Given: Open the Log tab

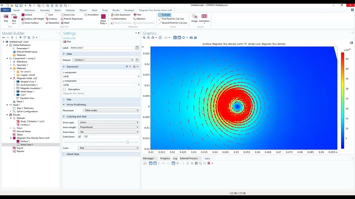Looking at the screenshot, I should 175,158.
